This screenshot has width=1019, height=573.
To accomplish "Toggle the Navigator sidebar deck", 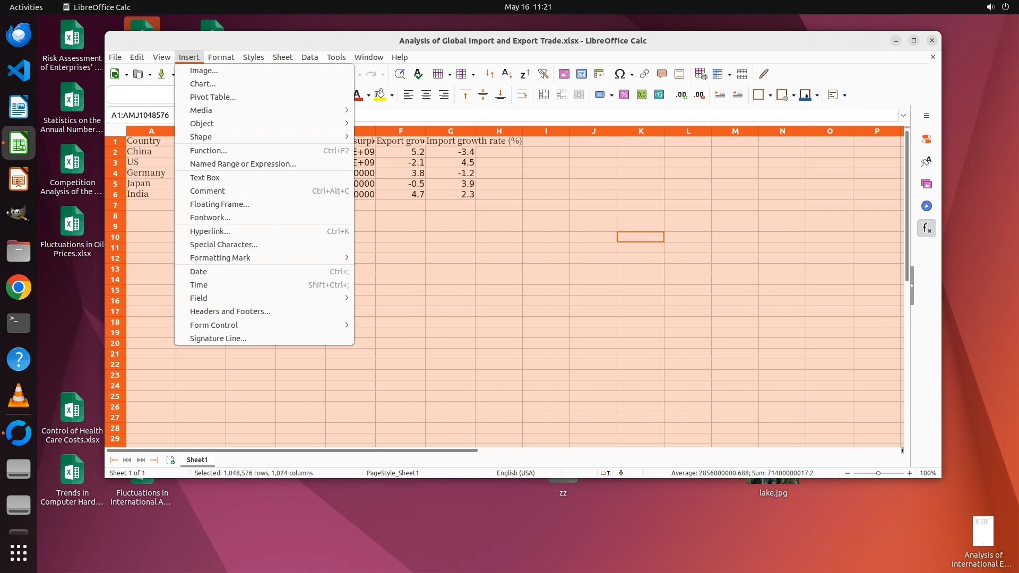I will point(927,206).
